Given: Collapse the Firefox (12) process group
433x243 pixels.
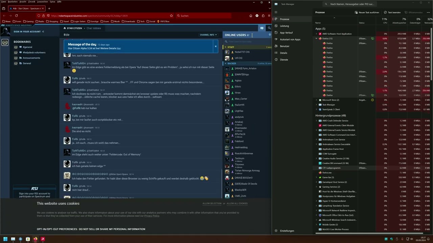Looking at the screenshot, I should (x=316, y=38).
